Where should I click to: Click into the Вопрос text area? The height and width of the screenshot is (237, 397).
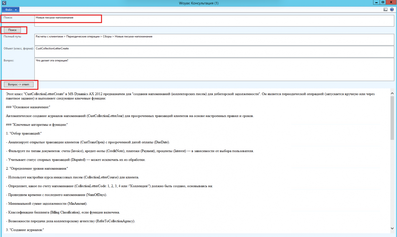[x=214, y=69]
